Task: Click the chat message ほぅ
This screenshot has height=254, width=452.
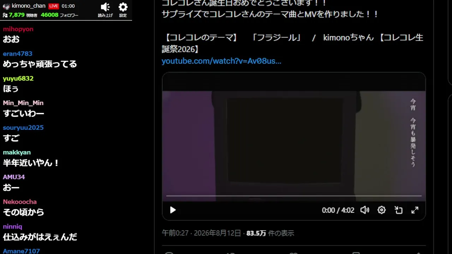Action: [11, 89]
